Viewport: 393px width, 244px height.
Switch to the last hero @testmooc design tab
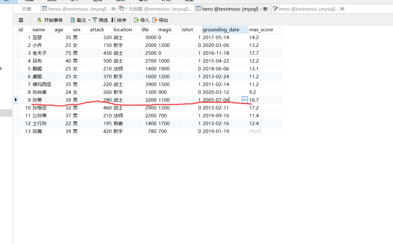309,9
